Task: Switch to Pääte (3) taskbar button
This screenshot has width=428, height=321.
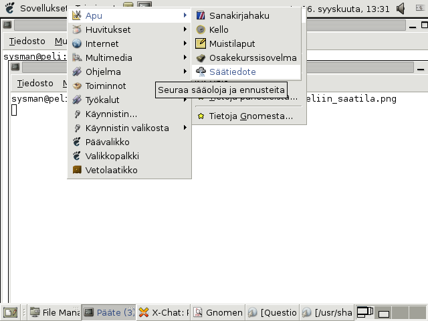Action: point(109,312)
